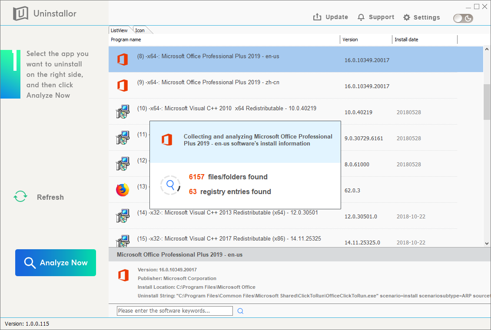Screen dimensions: 491x330
Task: Open the Update option
Action: coord(331,17)
